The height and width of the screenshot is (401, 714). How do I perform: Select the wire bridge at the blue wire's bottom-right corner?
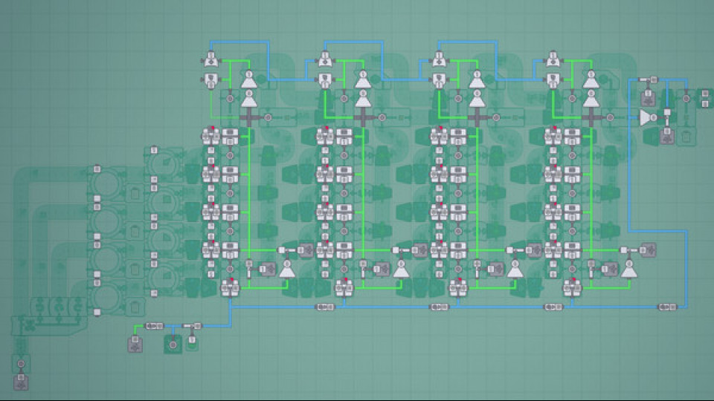666,307
